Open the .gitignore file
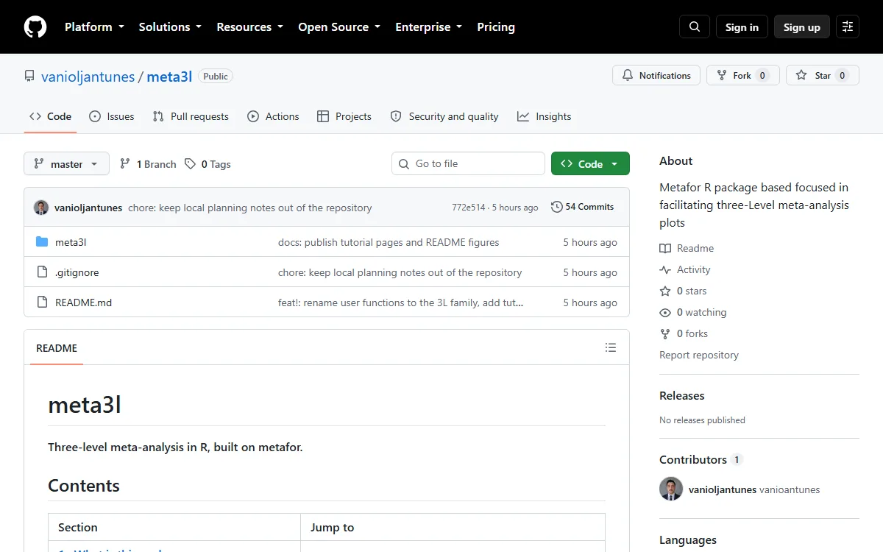 tap(77, 272)
